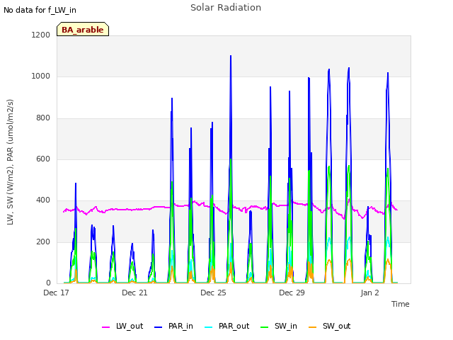The width and height of the screenshot is (453, 340).
Task: Toggle the SW_out legend label
Action: pyautogui.click(x=337, y=326)
